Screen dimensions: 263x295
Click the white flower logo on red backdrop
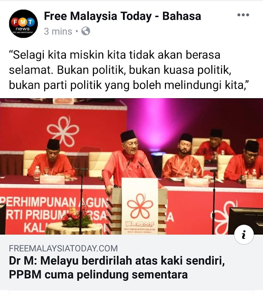(63, 131)
